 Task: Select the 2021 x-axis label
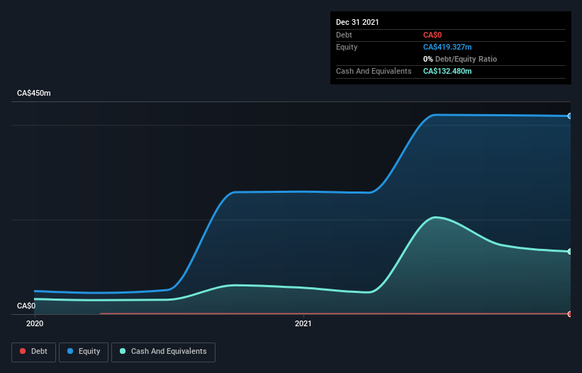pyautogui.click(x=303, y=323)
